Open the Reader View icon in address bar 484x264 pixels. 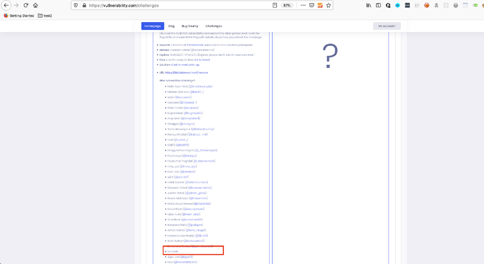(275, 5)
